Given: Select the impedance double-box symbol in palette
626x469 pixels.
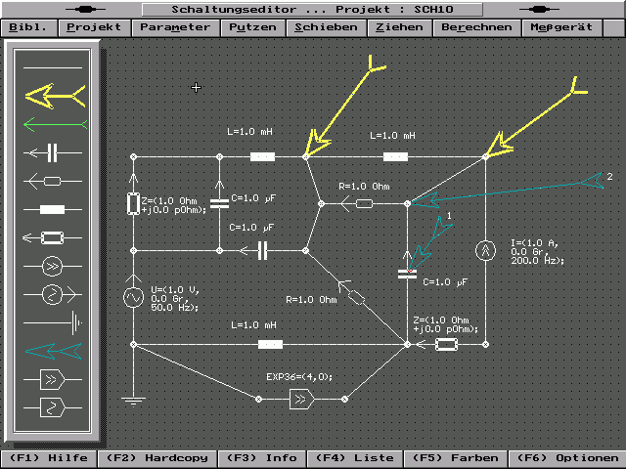Looking at the screenshot, I should tap(53, 236).
